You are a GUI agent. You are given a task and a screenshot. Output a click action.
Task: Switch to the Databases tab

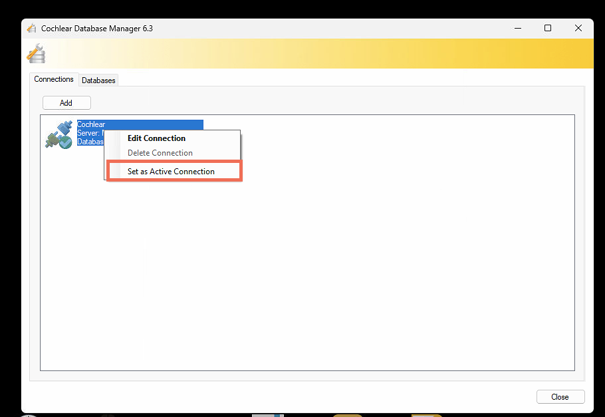pos(98,80)
